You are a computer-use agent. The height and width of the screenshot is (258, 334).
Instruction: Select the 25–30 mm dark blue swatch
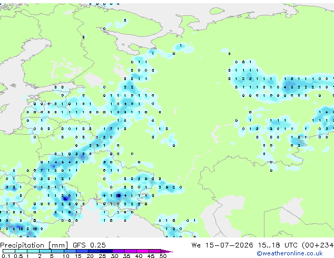coord(106,251)
